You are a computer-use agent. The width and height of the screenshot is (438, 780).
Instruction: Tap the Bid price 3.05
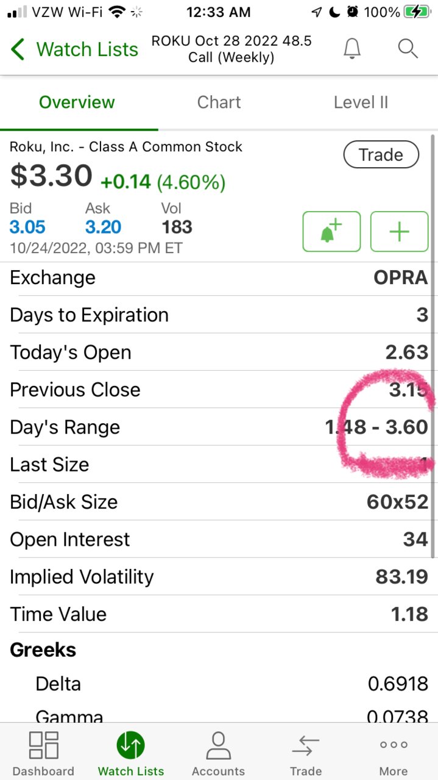[x=27, y=227]
